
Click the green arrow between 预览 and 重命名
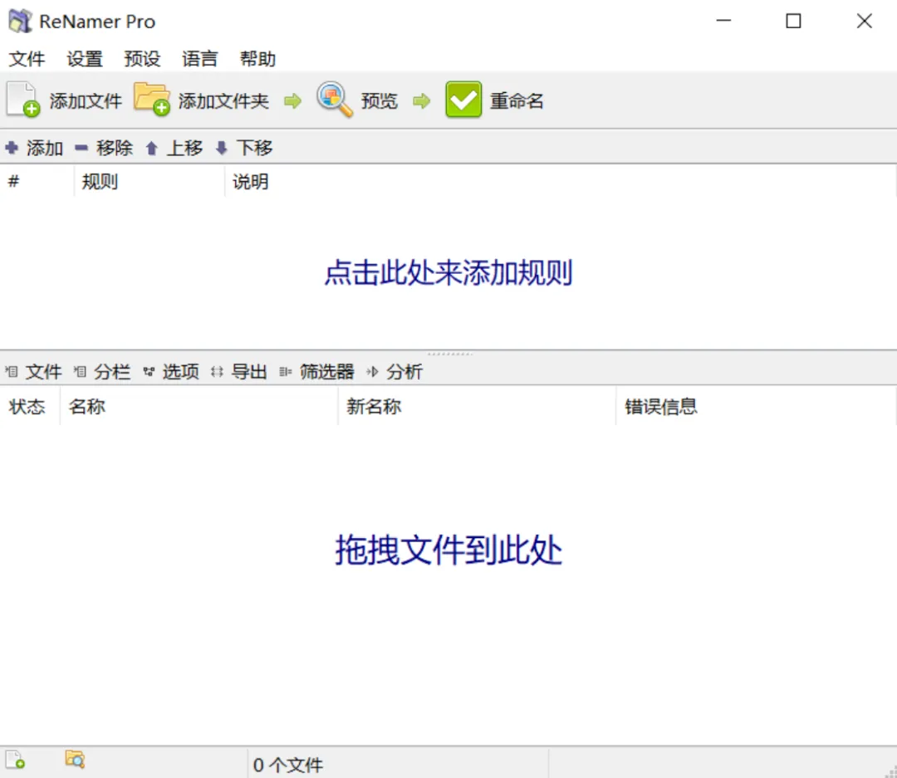tap(422, 101)
